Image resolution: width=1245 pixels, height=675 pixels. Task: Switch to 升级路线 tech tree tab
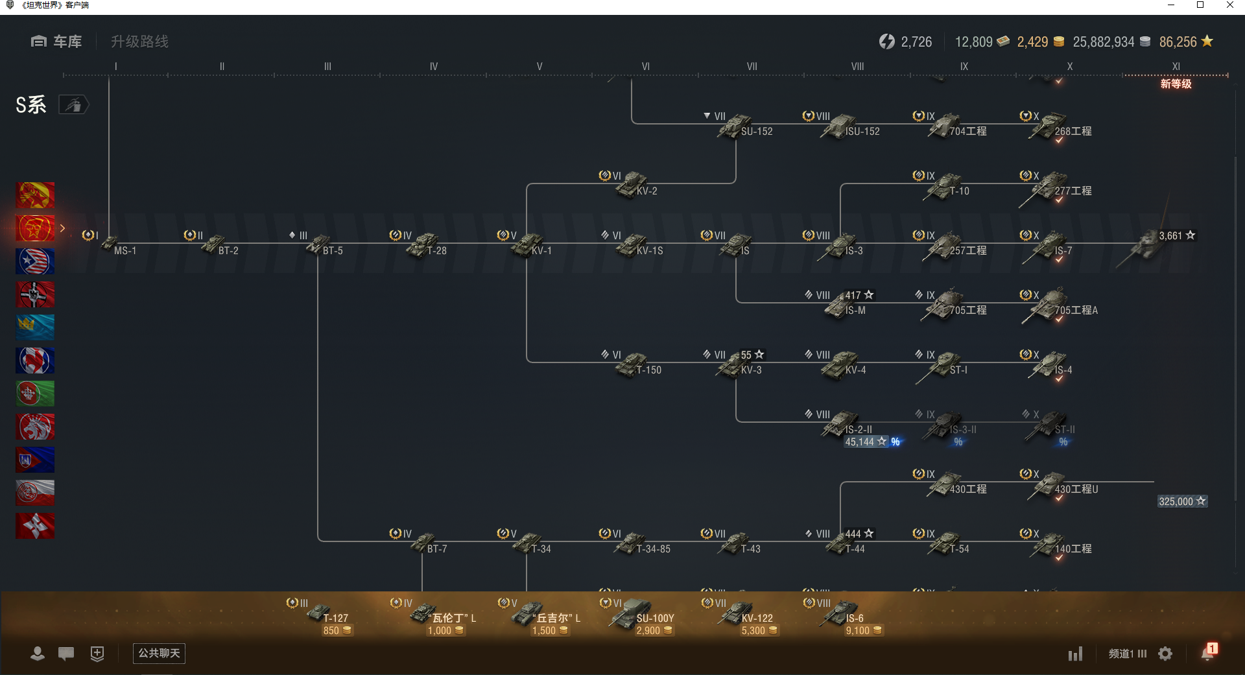pos(139,41)
